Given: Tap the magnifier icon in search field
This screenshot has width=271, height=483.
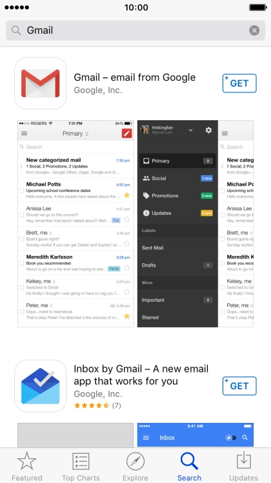Looking at the screenshot, I should click(x=16, y=30).
